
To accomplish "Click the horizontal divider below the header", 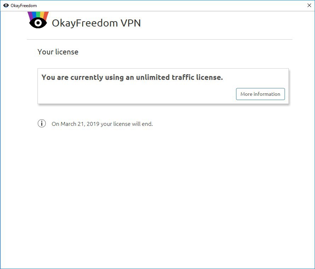I will (x=160, y=39).
